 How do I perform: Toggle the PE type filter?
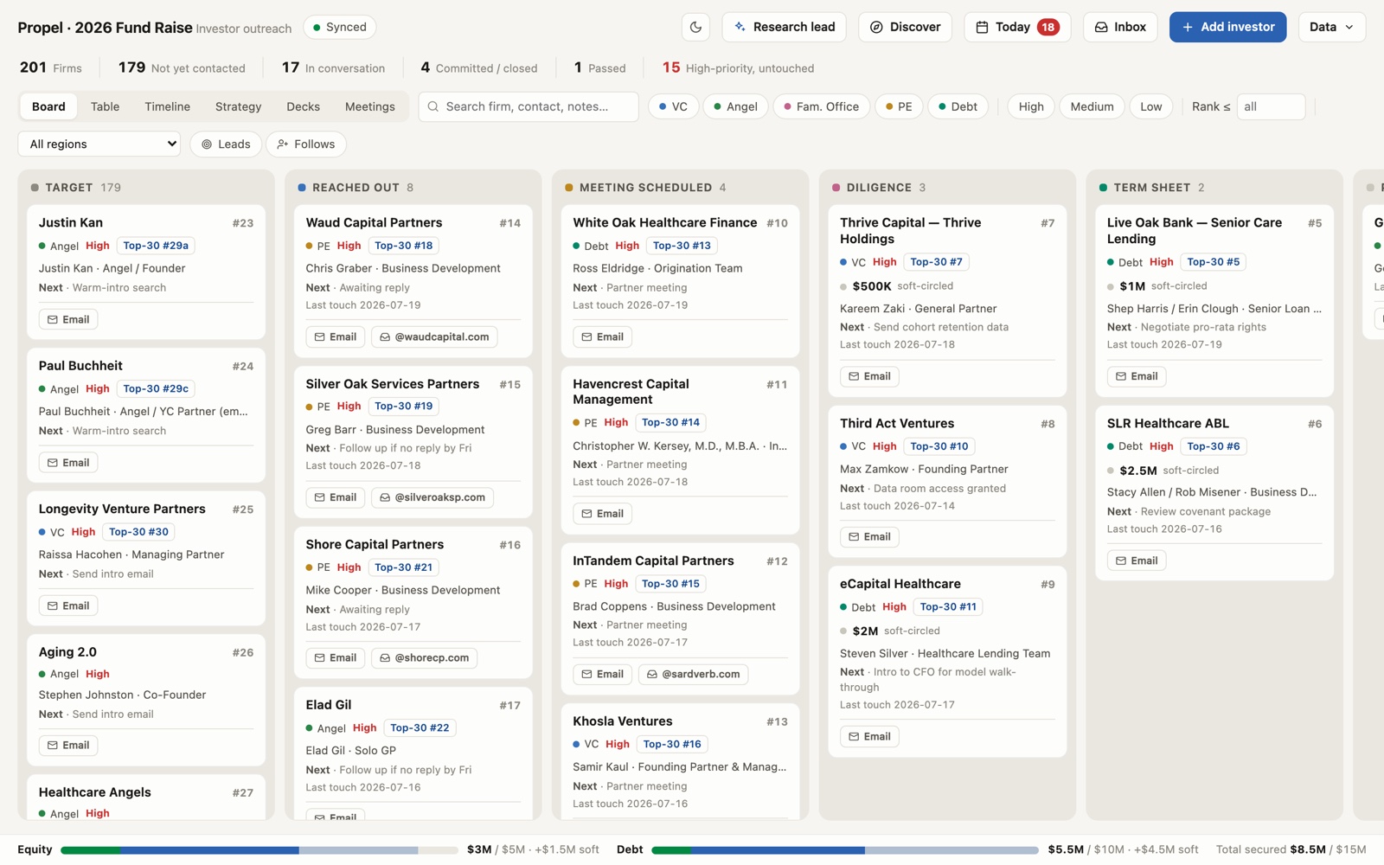(x=899, y=106)
